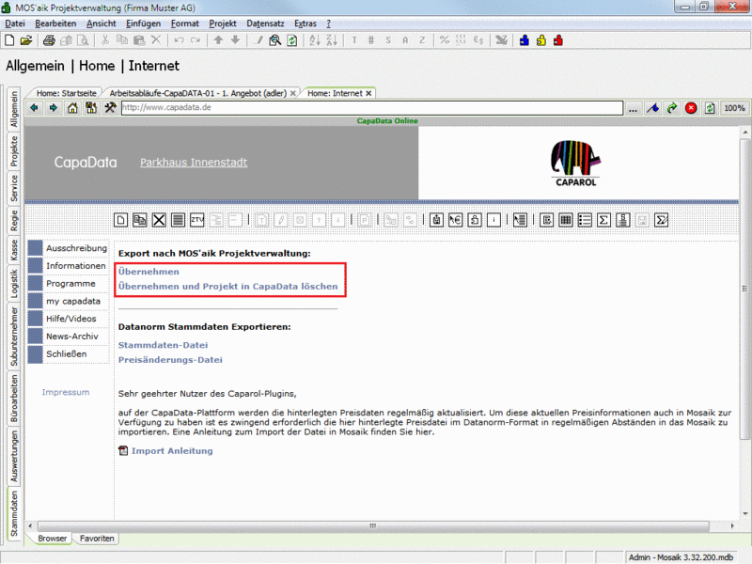752x564 pixels.
Task: Stop loading with the red X icon
Action: [691, 108]
